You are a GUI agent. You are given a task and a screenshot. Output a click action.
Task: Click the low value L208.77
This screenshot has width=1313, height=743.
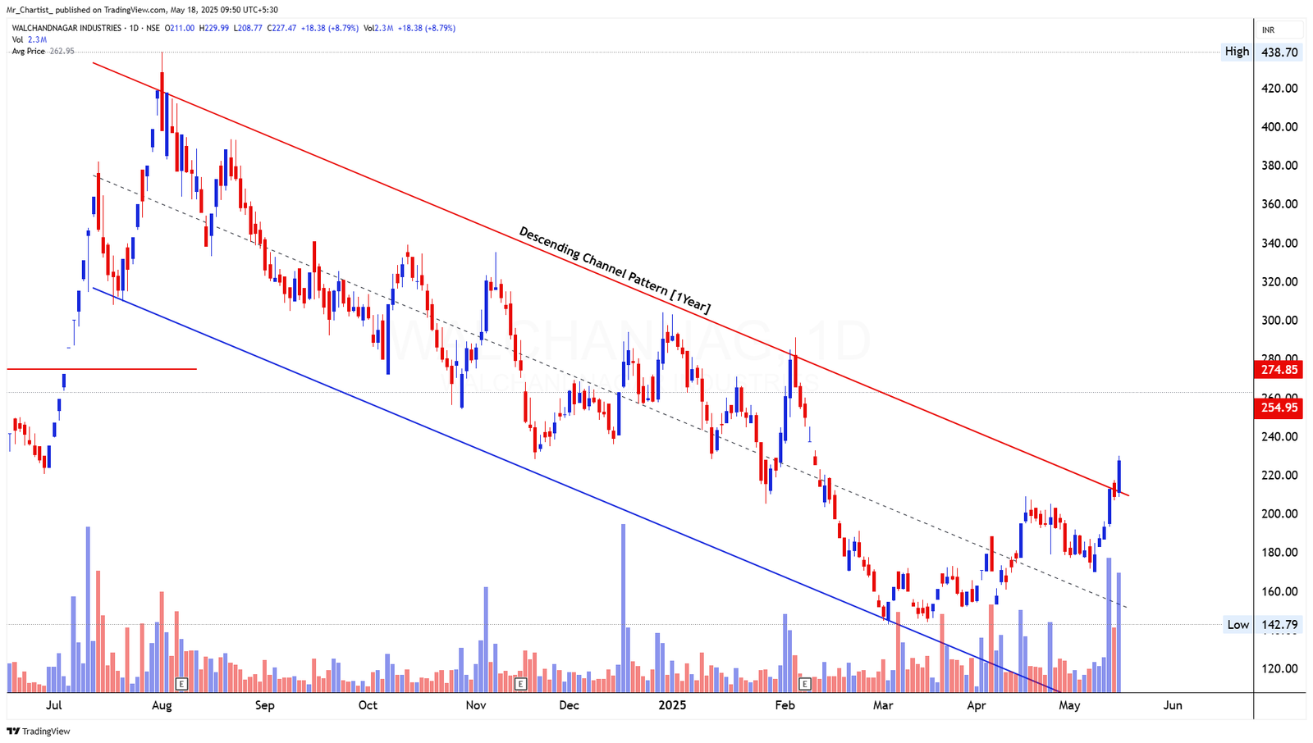point(248,28)
